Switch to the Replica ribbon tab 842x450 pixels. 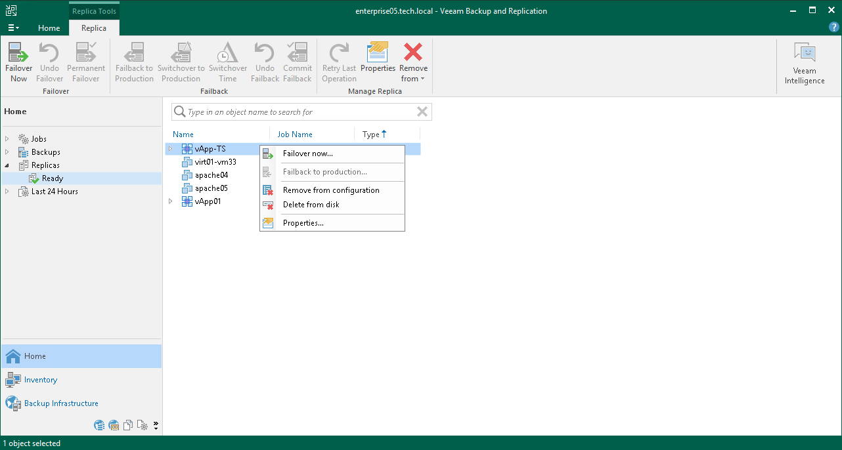94,28
